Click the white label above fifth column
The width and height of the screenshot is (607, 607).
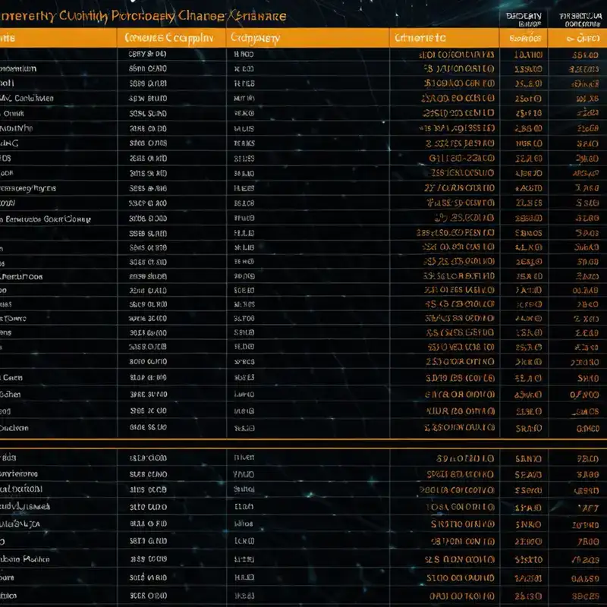click(x=524, y=20)
